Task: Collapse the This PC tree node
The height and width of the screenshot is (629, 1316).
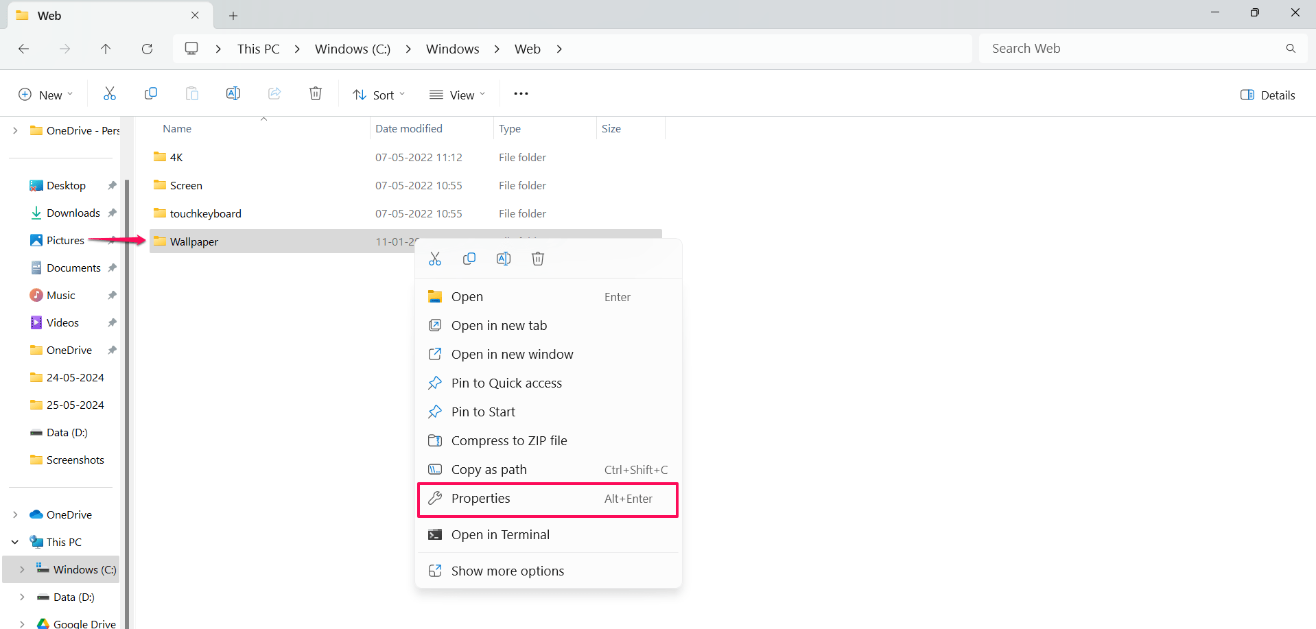Action: (x=15, y=542)
